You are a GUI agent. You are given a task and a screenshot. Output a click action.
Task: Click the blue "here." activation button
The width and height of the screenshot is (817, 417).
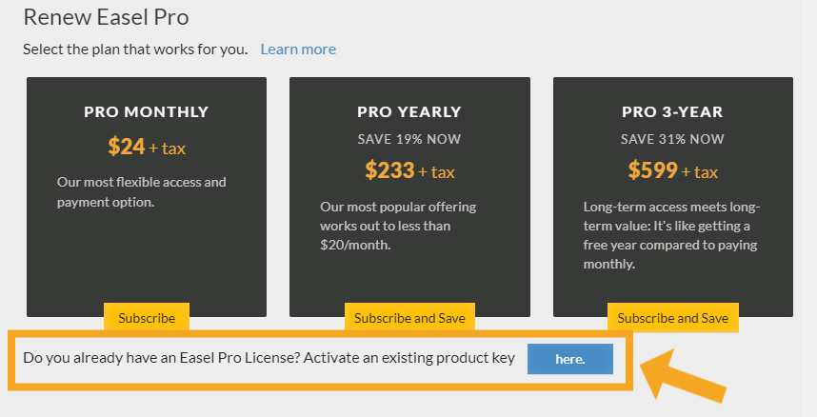(569, 359)
